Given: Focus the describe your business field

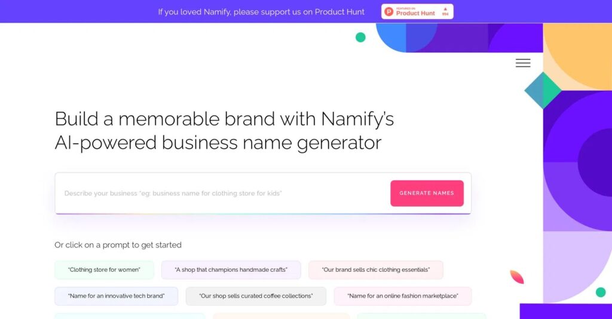Looking at the screenshot, I should (221, 193).
